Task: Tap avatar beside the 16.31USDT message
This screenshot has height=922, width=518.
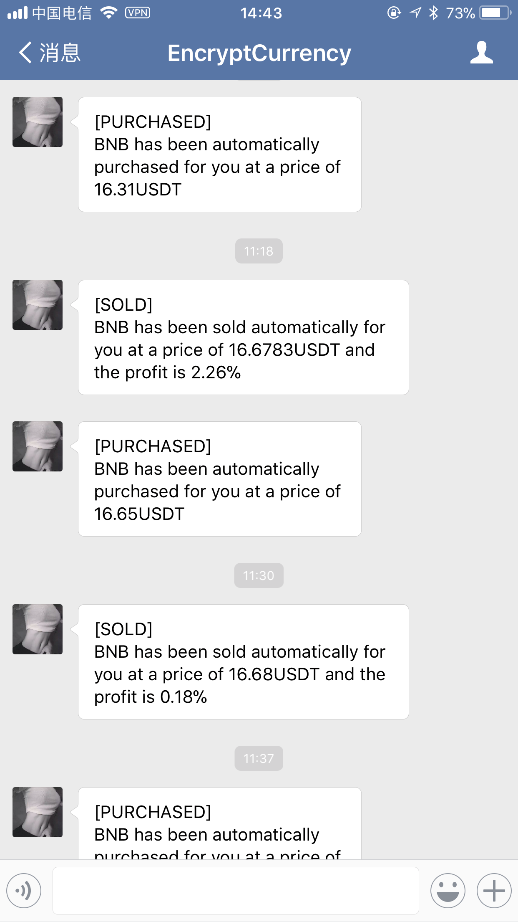Action: coord(38,122)
